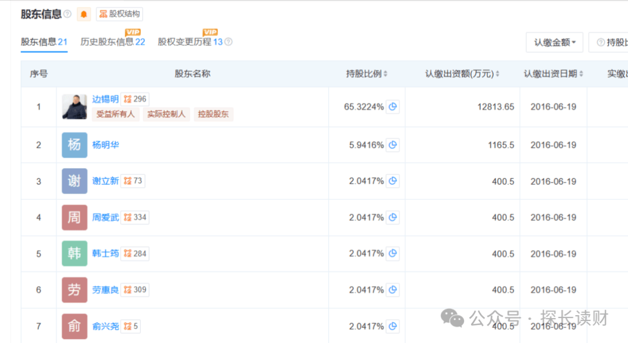The image size is (628, 343).
Task: Click the 334 related-companies badge for 周爱武
Action: [x=135, y=217]
